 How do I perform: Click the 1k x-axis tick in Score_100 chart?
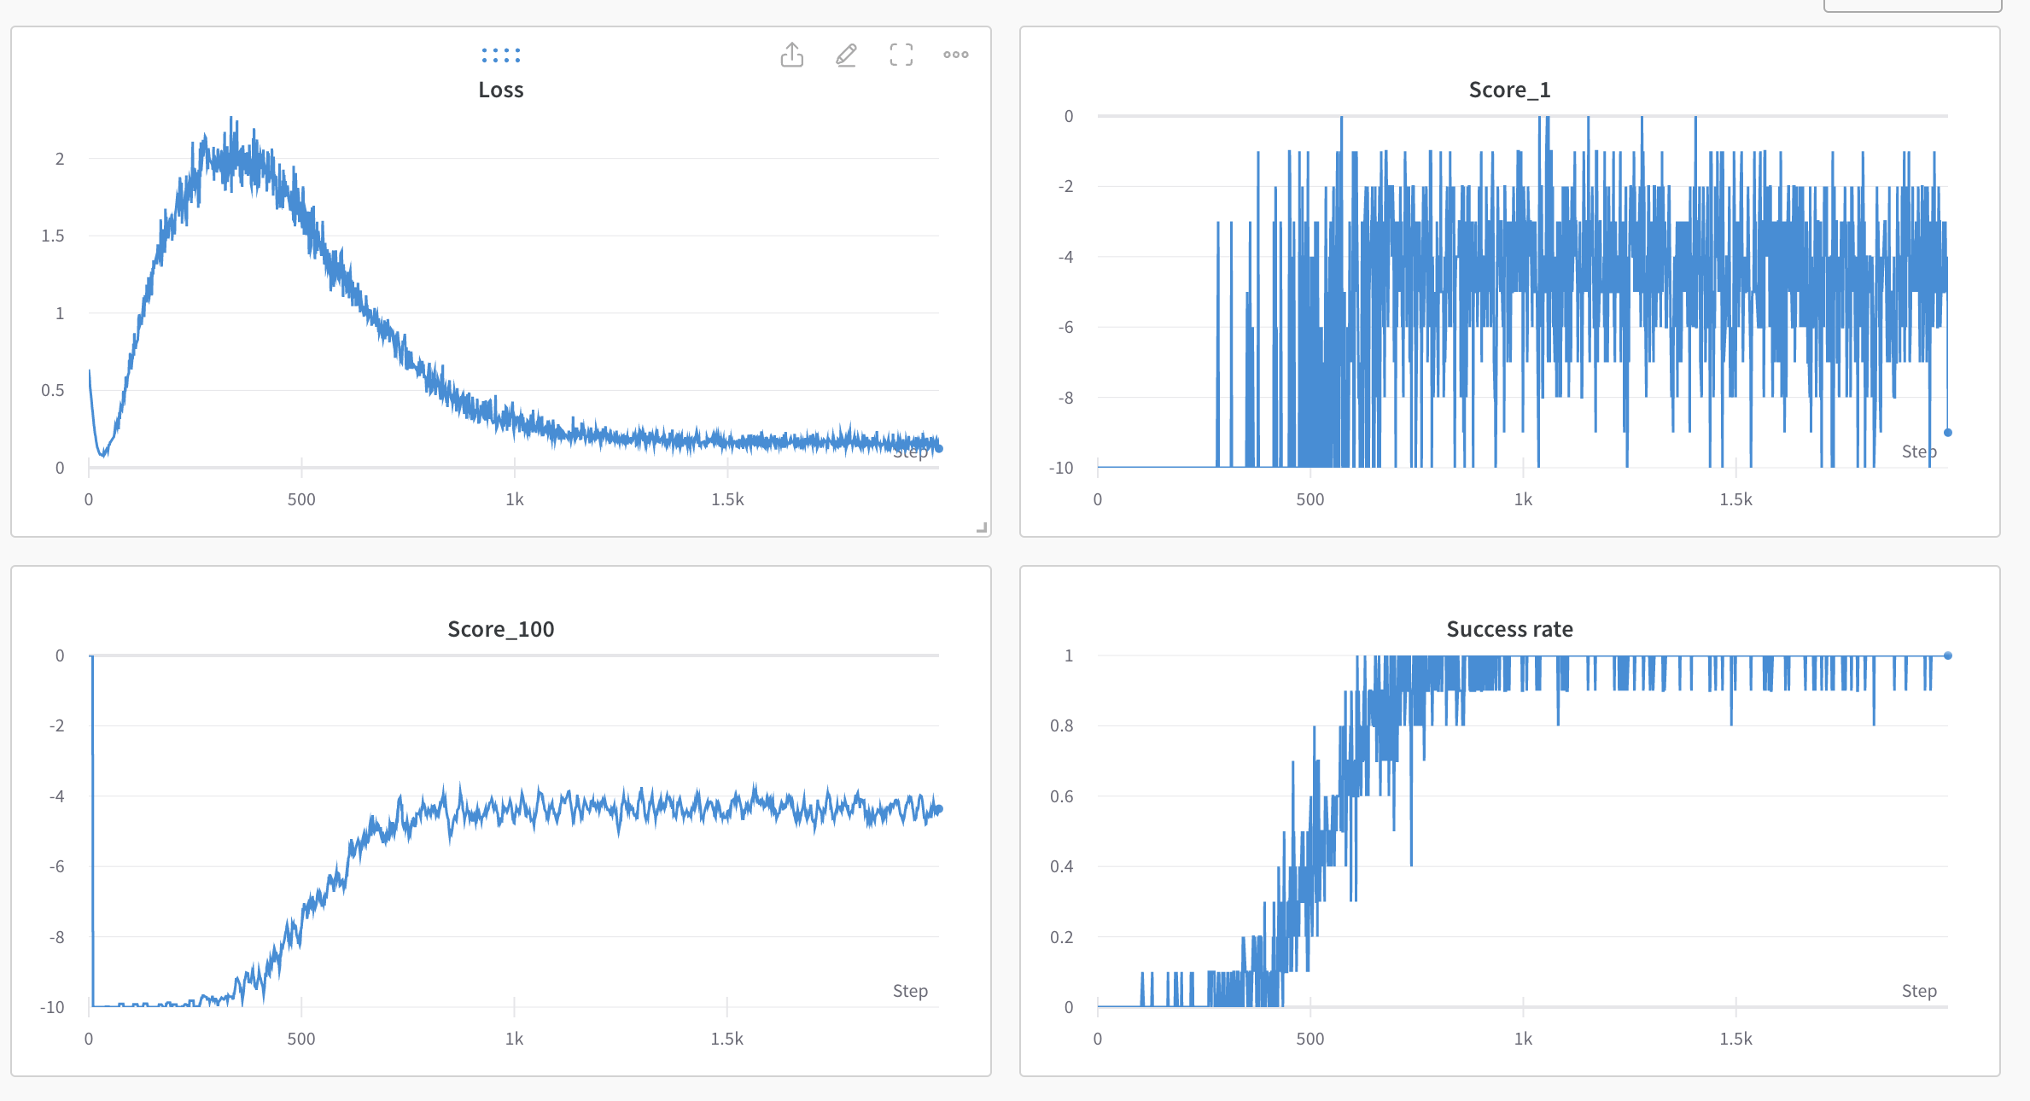[514, 1039]
